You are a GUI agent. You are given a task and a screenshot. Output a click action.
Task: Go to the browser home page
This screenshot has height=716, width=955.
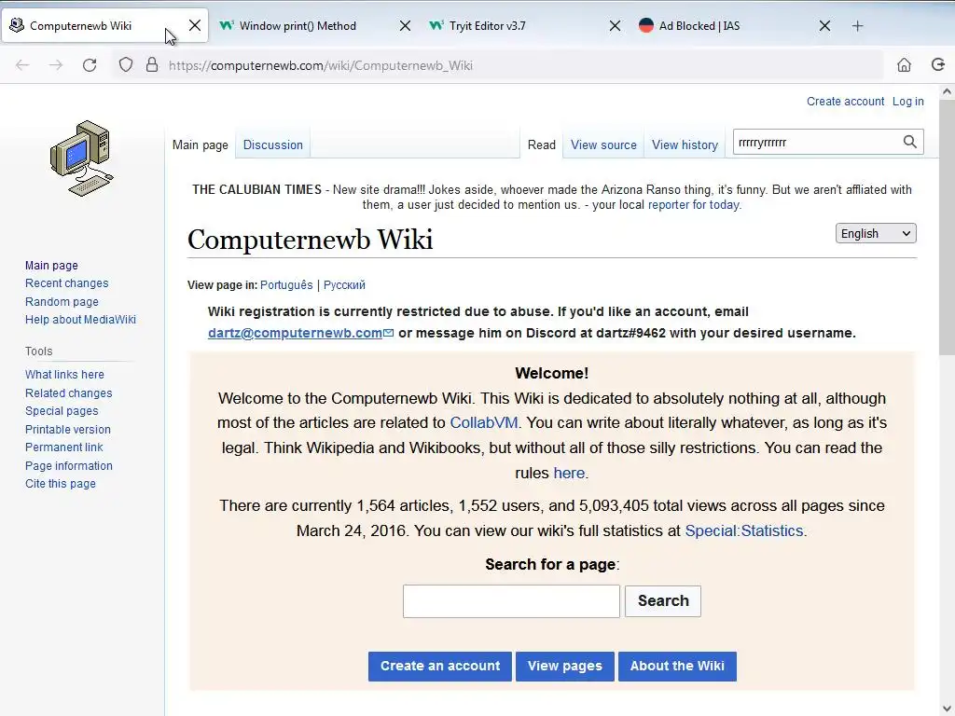coord(904,65)
